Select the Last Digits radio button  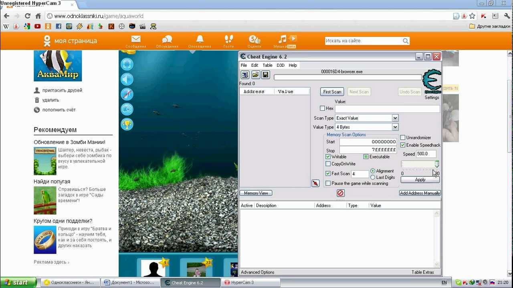(373, 177)
